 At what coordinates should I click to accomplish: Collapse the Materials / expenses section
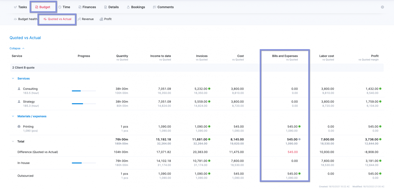[x=13, y=116]
